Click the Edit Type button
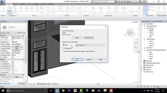Screen dimensions: 167x93 [22, 33]
